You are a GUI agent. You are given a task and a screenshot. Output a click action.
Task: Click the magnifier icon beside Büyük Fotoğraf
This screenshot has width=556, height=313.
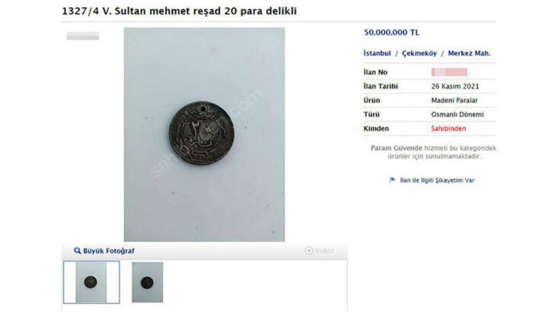coord(77,251)
